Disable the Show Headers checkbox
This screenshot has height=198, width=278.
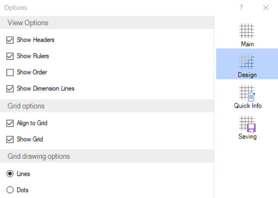pyautogui.click(x=10, y=40)
